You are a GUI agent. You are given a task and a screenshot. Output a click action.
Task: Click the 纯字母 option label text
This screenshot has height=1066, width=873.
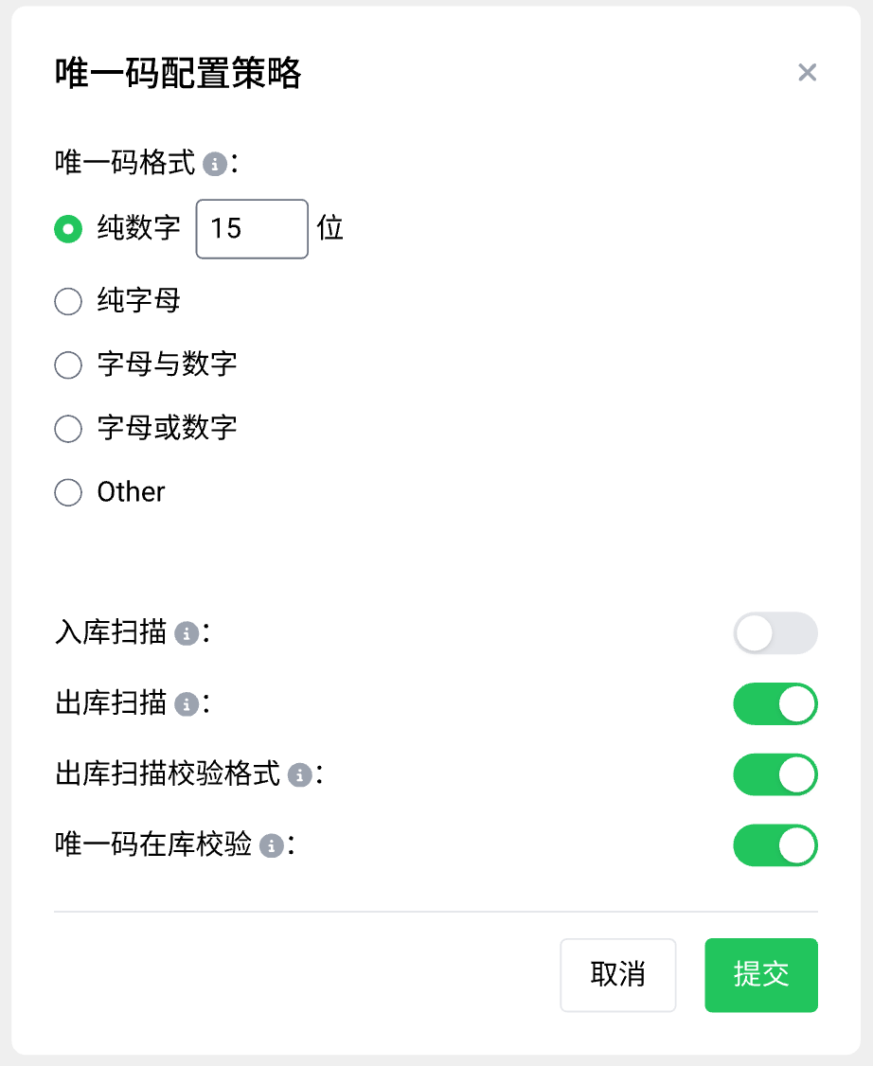coord(139,302)
